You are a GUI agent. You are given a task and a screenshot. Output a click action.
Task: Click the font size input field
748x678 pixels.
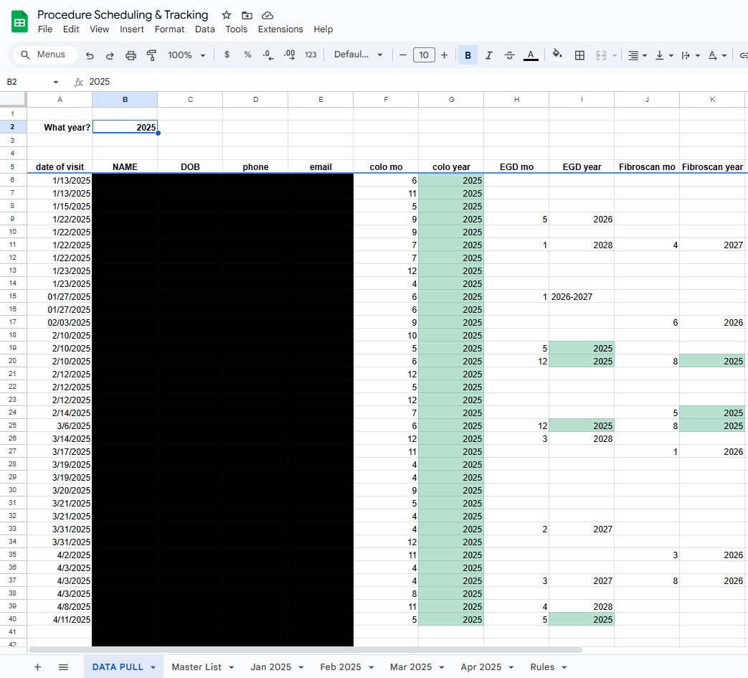pos(424,55)
